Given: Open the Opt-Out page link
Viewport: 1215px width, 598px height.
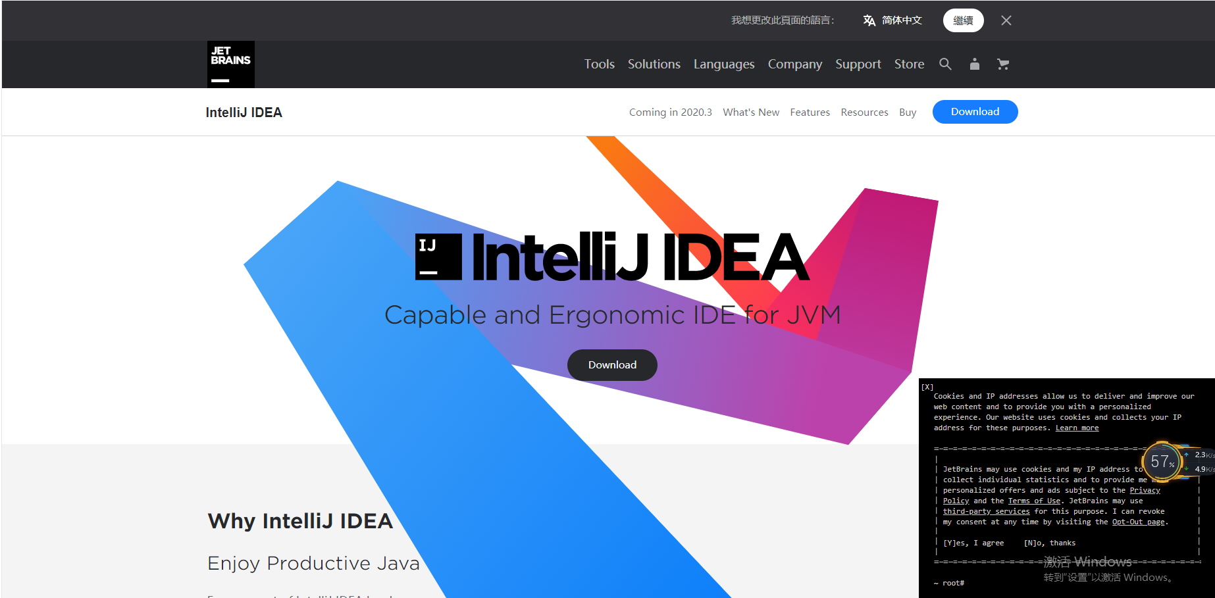Looking at the screenshot, I should coord(1139,522).
